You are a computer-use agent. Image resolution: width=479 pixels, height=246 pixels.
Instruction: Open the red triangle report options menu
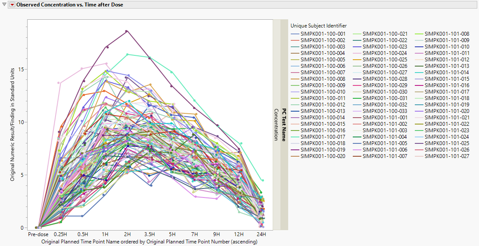click(12, 5)
